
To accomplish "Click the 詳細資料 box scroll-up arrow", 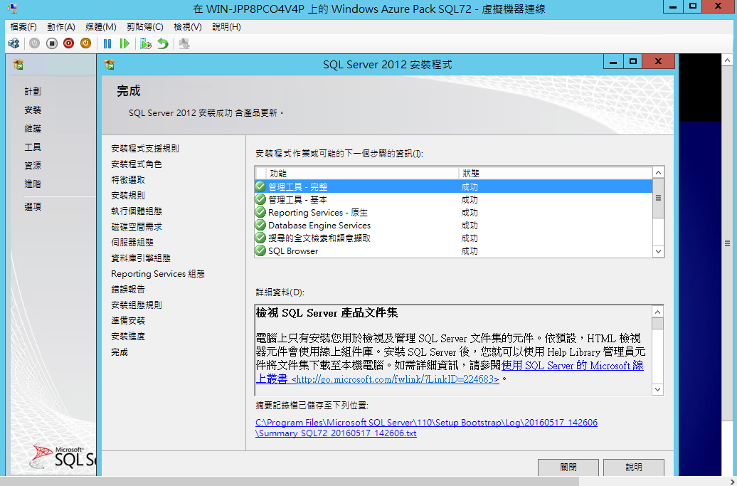I will [x=657, y=312].
